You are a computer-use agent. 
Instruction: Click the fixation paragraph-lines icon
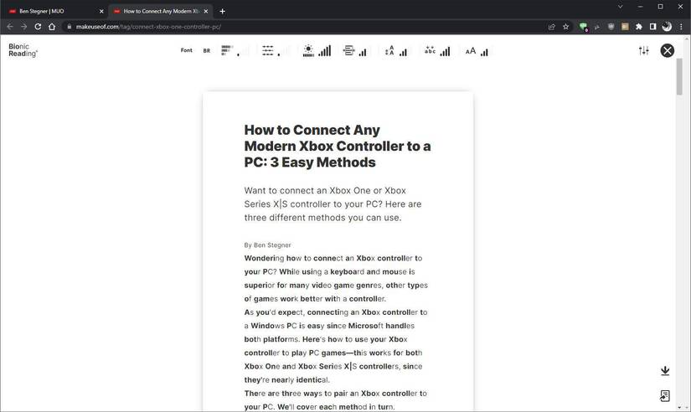226,50
